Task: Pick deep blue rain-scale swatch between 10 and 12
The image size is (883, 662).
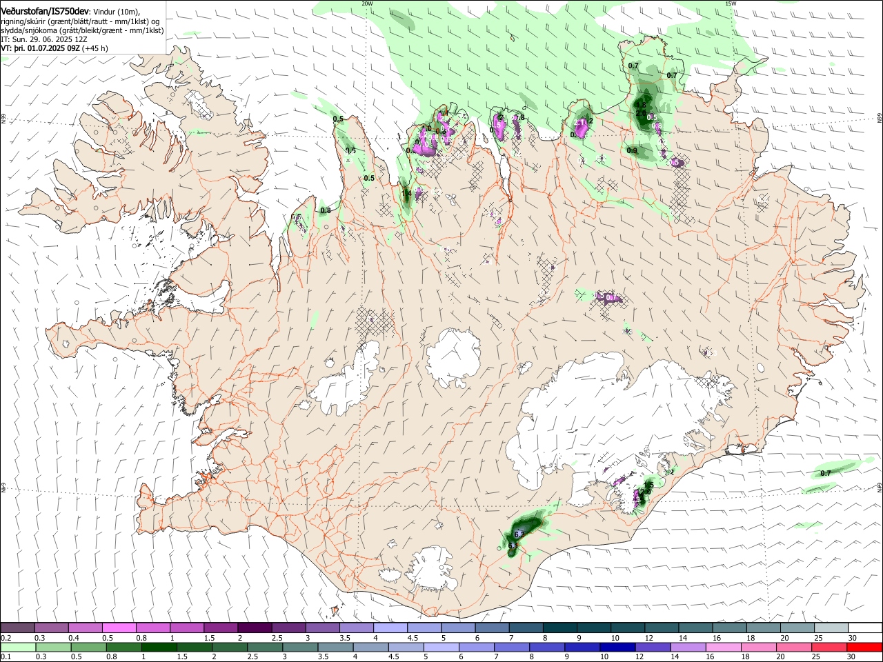Action: coord(617,648)
